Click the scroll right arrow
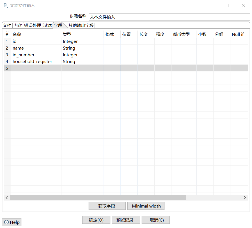Viewport: 252px width, 228px height. 245,197
